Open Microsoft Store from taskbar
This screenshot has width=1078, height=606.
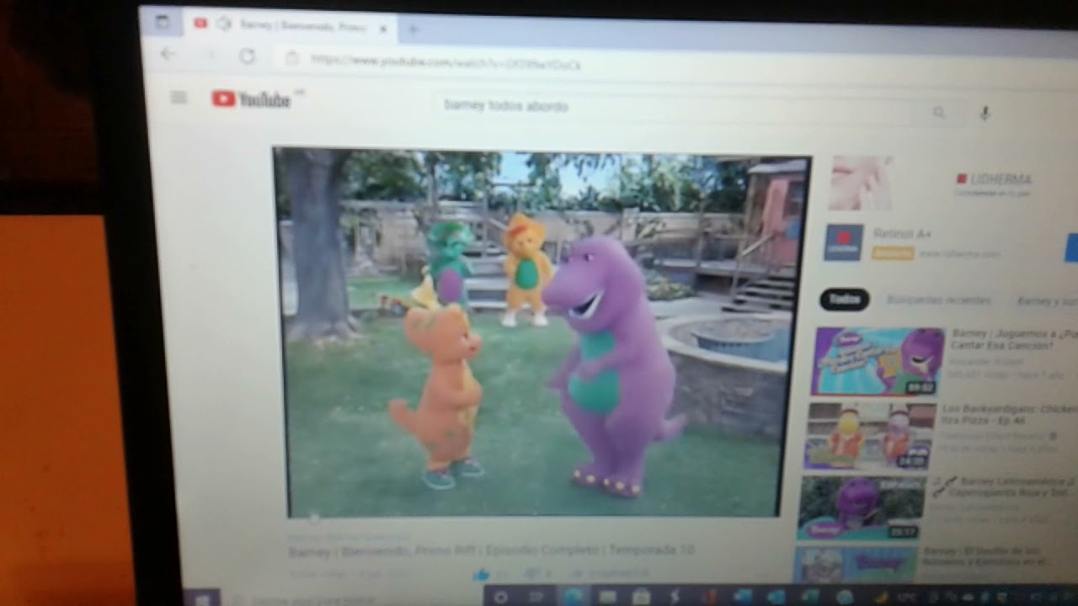642,597
